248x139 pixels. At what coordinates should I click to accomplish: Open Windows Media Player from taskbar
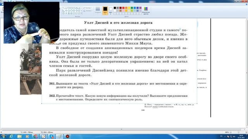coord(28,136)
